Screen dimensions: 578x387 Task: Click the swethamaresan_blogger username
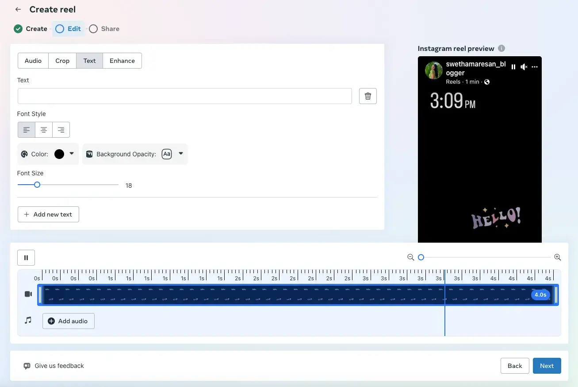tap(476, 68)
